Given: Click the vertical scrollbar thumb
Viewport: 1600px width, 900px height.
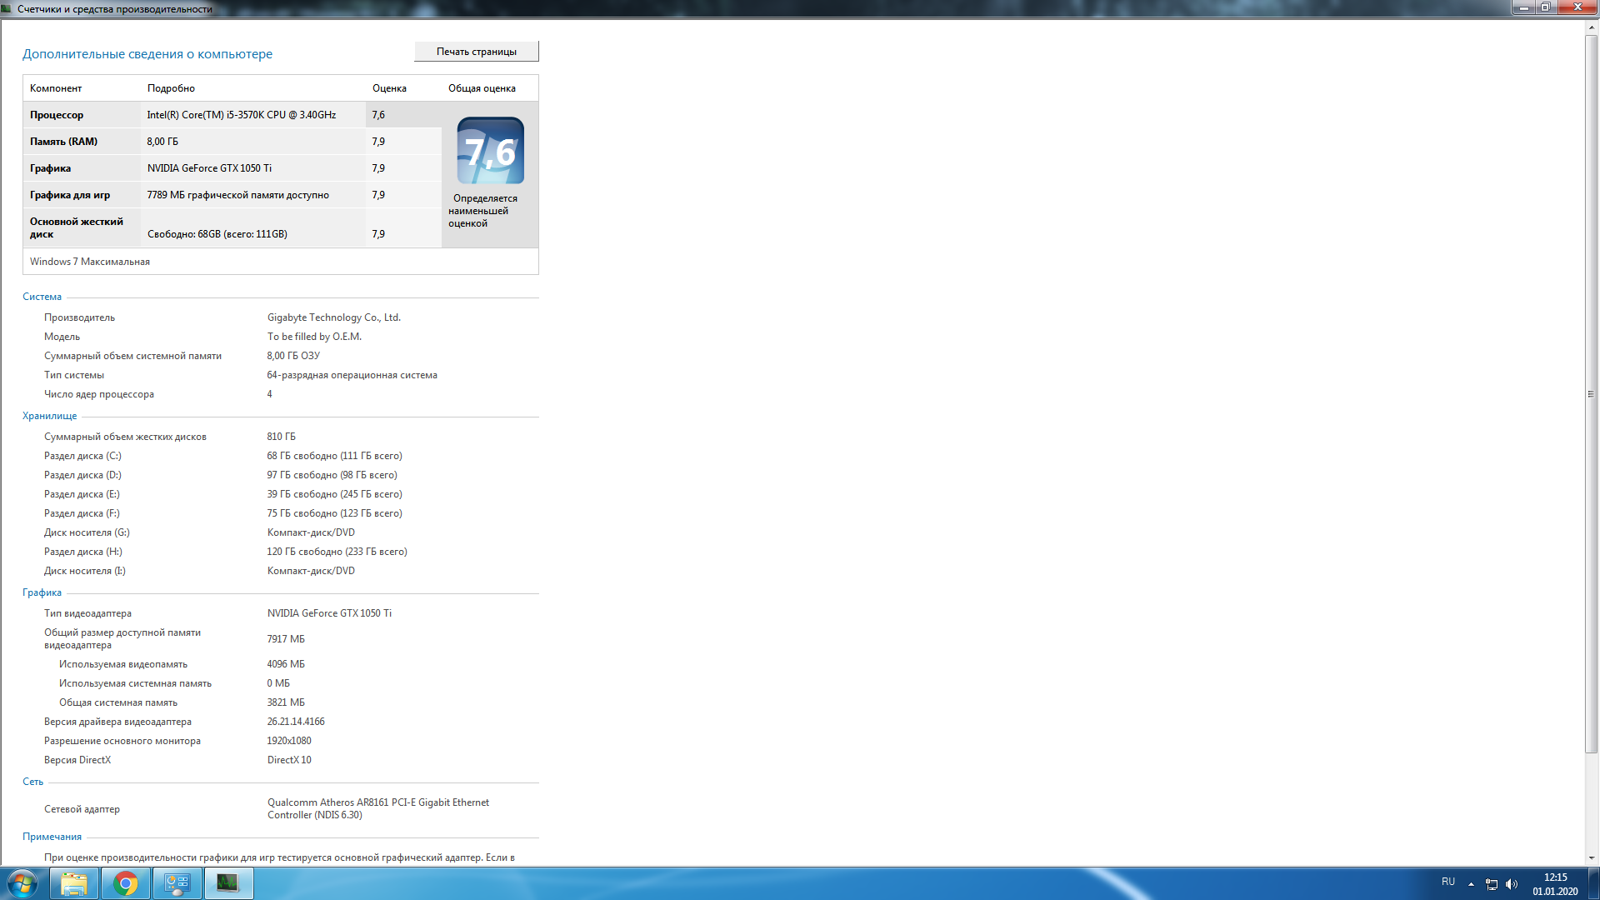Looking at the screenshot, I should coord(1592,393).
